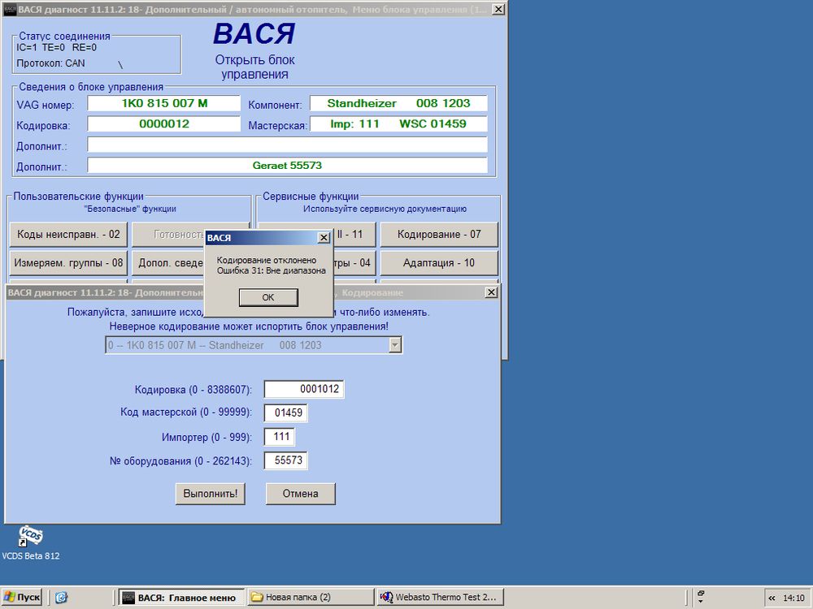The height and width of the screenshot is (609, 813).
Task: Click the Ошибка 31: Вне диапазона message
Action: tap(272, 270)
